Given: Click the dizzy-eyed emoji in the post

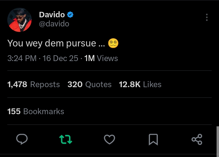Looking at the screenshot, I should 113,43.
